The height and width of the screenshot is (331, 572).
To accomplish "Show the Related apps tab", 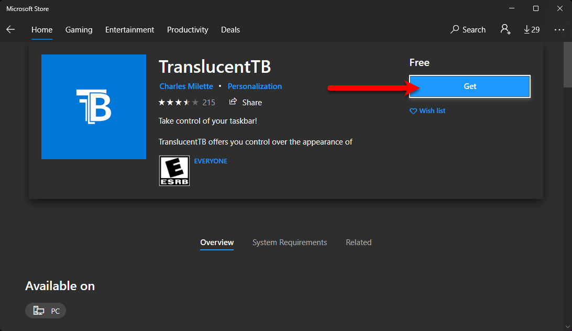I will 359,242.
